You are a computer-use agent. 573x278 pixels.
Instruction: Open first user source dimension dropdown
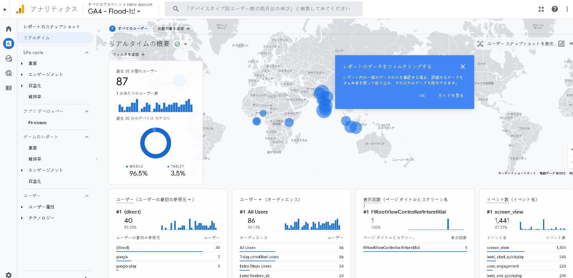[x=189, y=200]
